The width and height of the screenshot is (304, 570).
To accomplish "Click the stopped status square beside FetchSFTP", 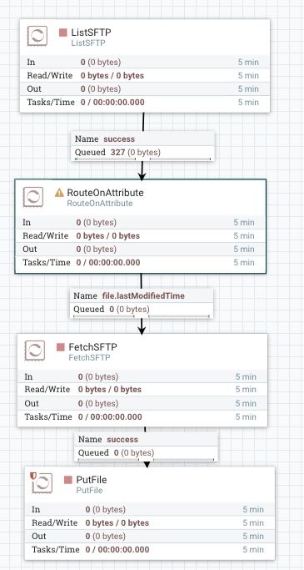I will tap(61, 347).
